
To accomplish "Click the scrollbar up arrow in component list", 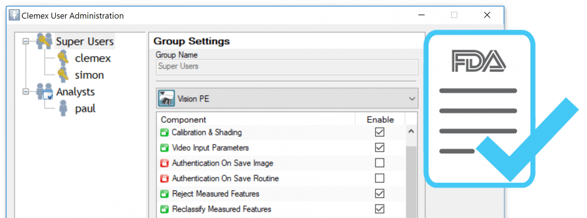I will pos(411,132).
